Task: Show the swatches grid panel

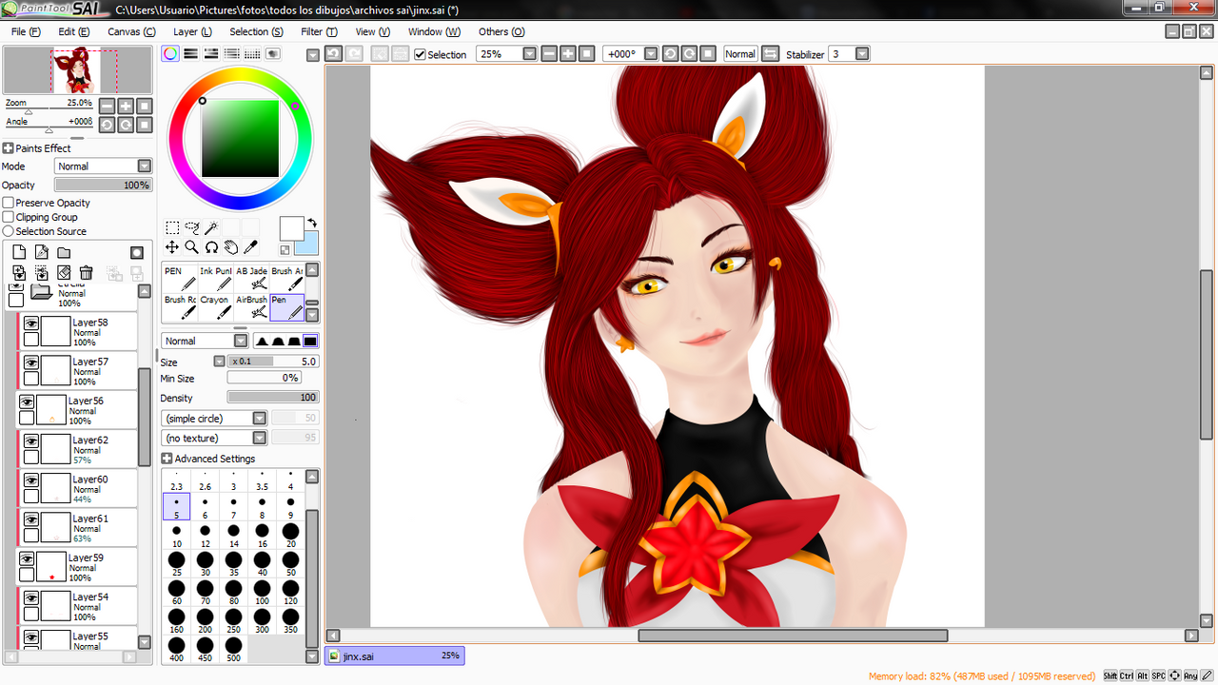Action: [252, 54]
